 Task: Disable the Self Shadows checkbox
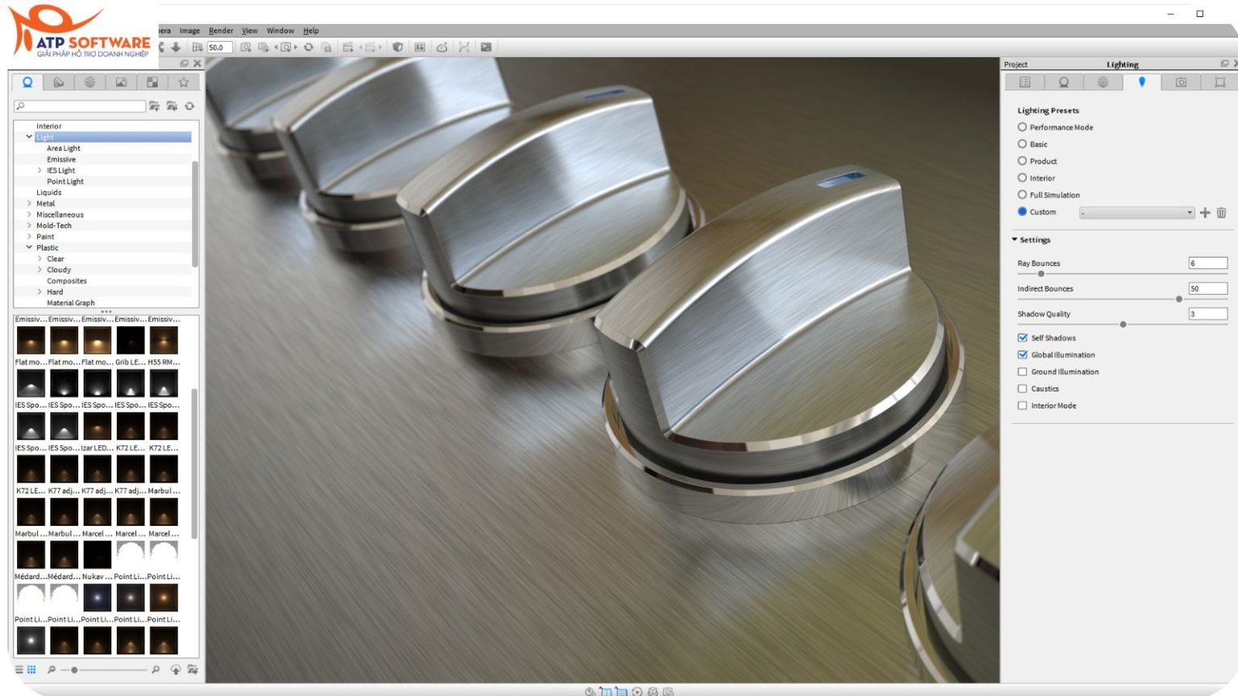1023,338
